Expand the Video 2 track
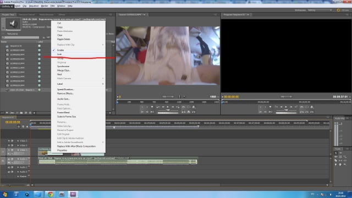 (18, 145)
